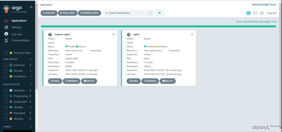This screenshot has height=132, width=282.
Task: Favorite the ingress-nginx application star
Action: pyautogui.click(x=113, y=35)
